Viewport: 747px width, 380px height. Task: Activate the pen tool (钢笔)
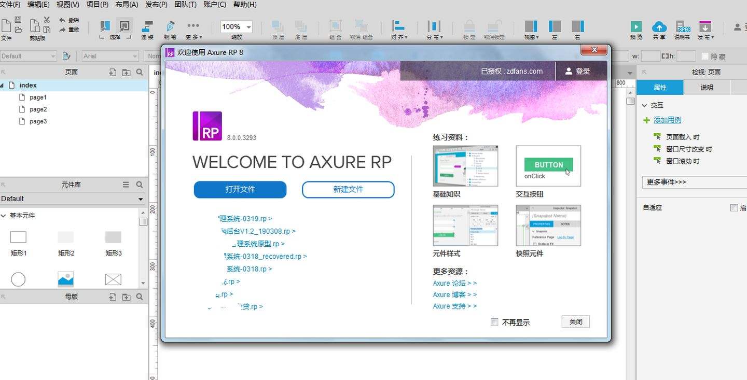coord(170,26)
